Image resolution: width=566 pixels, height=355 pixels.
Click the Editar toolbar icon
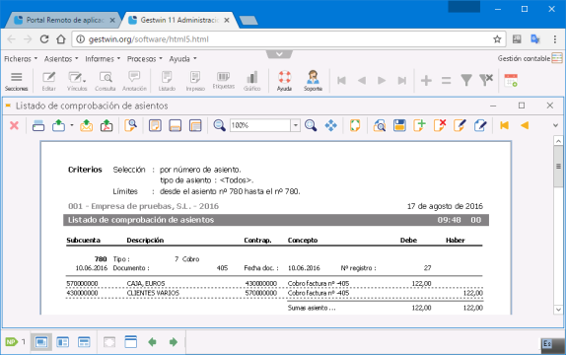point(48,81)
